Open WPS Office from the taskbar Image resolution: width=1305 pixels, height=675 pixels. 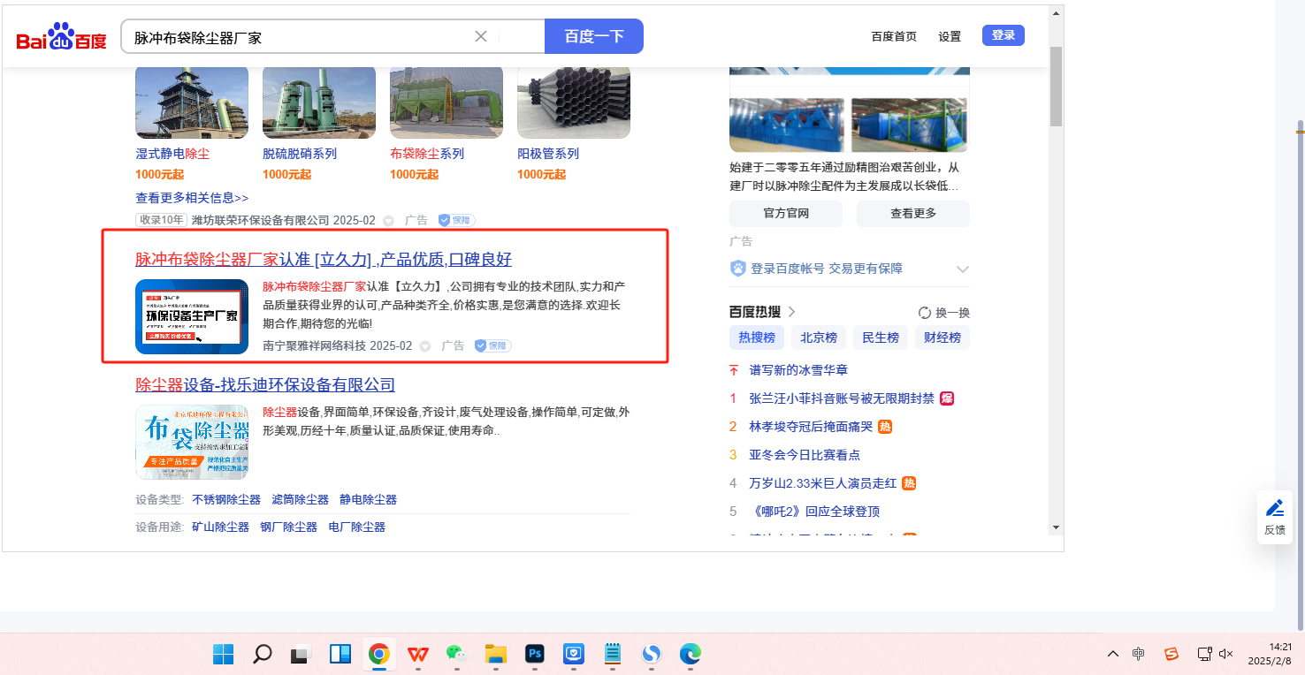(417, 654)
